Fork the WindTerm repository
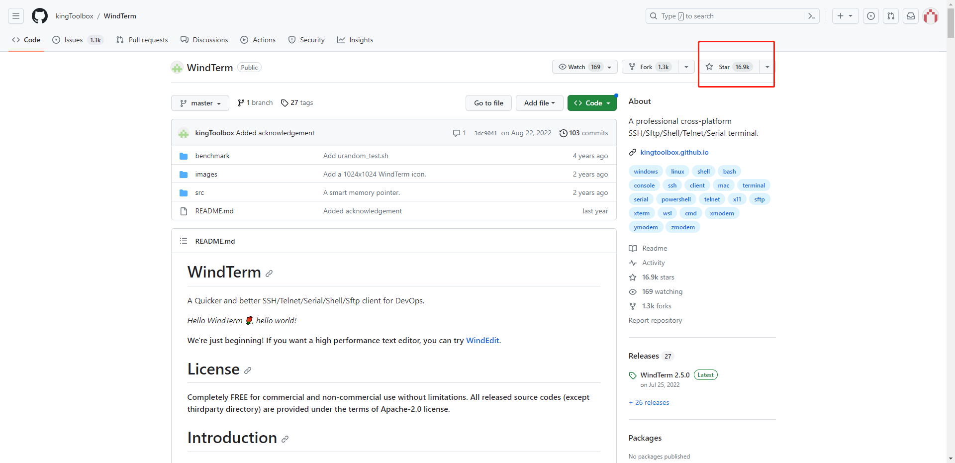955x463 pixels. pyautogui.click(x=650, y=67)
